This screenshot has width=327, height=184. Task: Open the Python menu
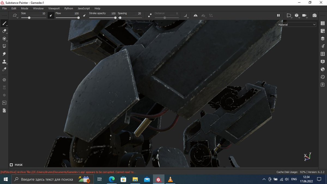coord(69,8)
